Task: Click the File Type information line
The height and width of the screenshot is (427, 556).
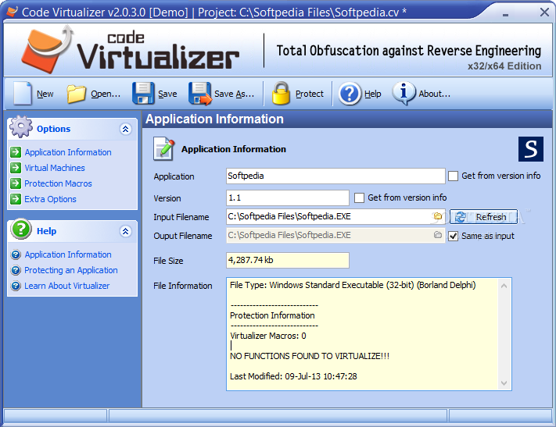Action: pos(353,285)
